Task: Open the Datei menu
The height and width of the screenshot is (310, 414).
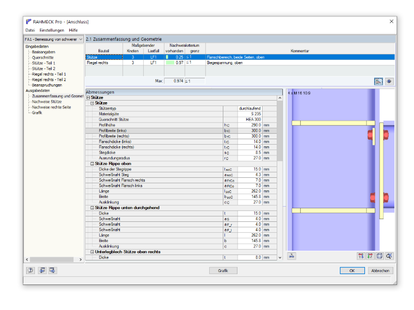Action: tap(30, 30)
